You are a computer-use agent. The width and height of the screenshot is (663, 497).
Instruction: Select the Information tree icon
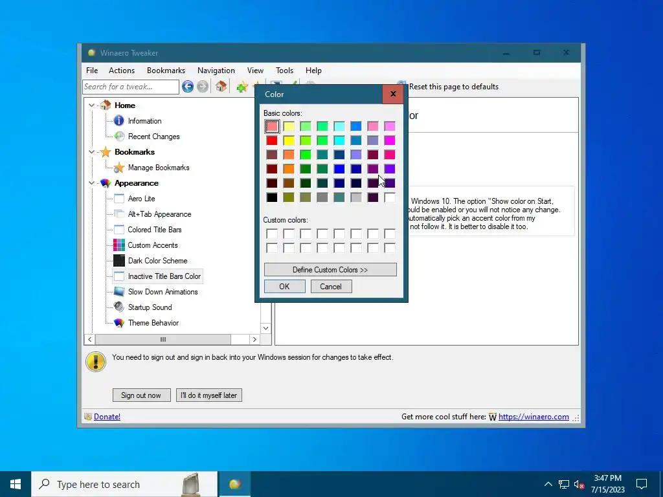119,121
